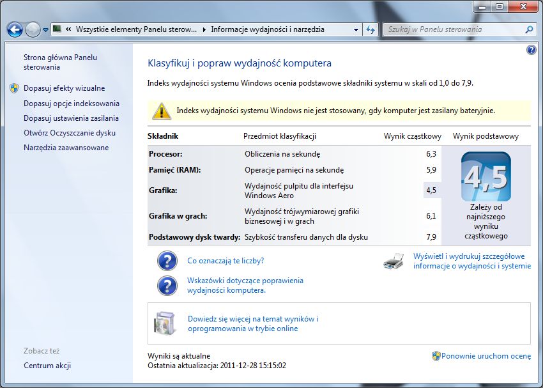Image resolution: width=543 pixels, height=388 pixels.
Task: Select 'Informacje wydajności i narzędzia' breadcrumb
Action: [268, 29]
